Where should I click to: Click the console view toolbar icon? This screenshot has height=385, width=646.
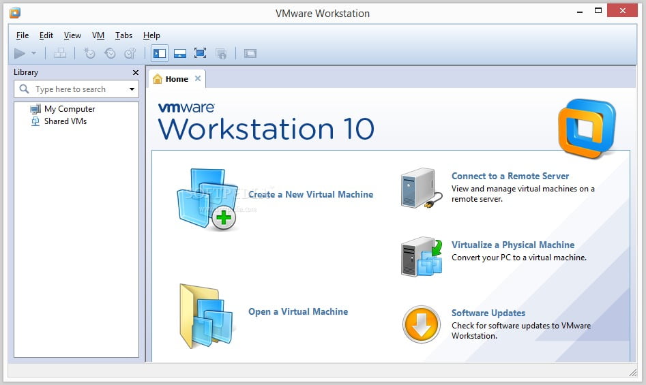(x=250, y=53)
